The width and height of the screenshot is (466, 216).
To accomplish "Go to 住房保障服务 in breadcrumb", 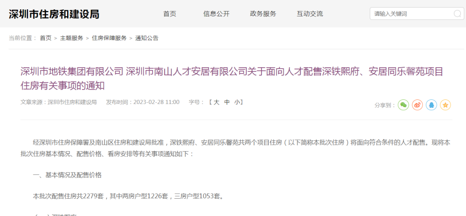I will click(109, 38).
